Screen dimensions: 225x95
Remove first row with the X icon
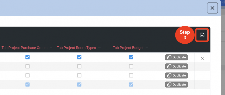click(x=202, y=58)
